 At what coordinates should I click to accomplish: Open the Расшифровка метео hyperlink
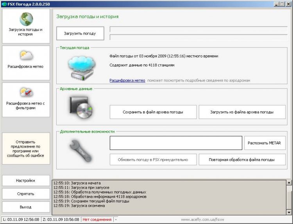pyautogui.click(x=127, y=80)
